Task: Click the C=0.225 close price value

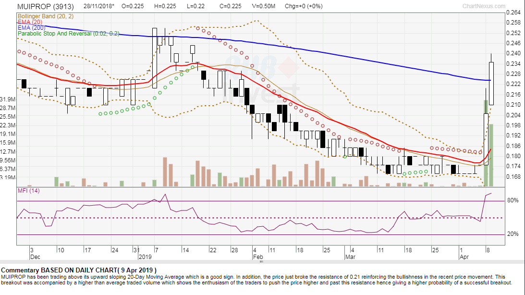Action: point(231,6)
